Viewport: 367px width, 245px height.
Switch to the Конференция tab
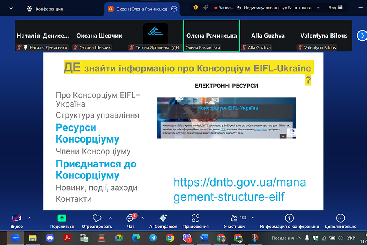[45, 9]
